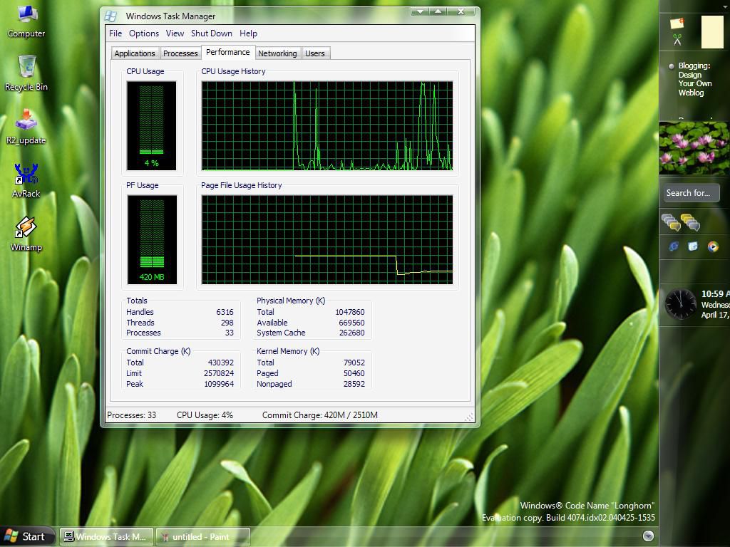730x547 pixels.
Task: Click the round tray button on taskbar
Action: coord(648,536)
